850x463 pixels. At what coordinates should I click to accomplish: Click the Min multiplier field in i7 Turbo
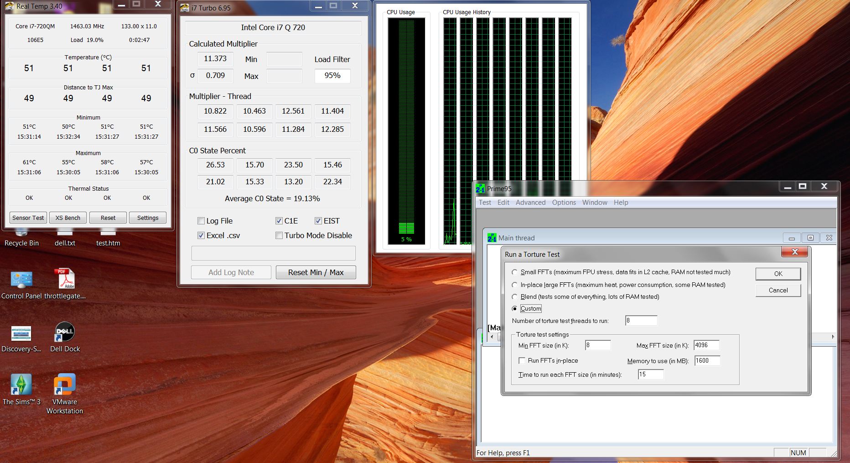(x=284, y=59)
